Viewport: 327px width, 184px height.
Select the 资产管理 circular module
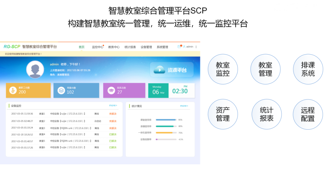(223, 114)
